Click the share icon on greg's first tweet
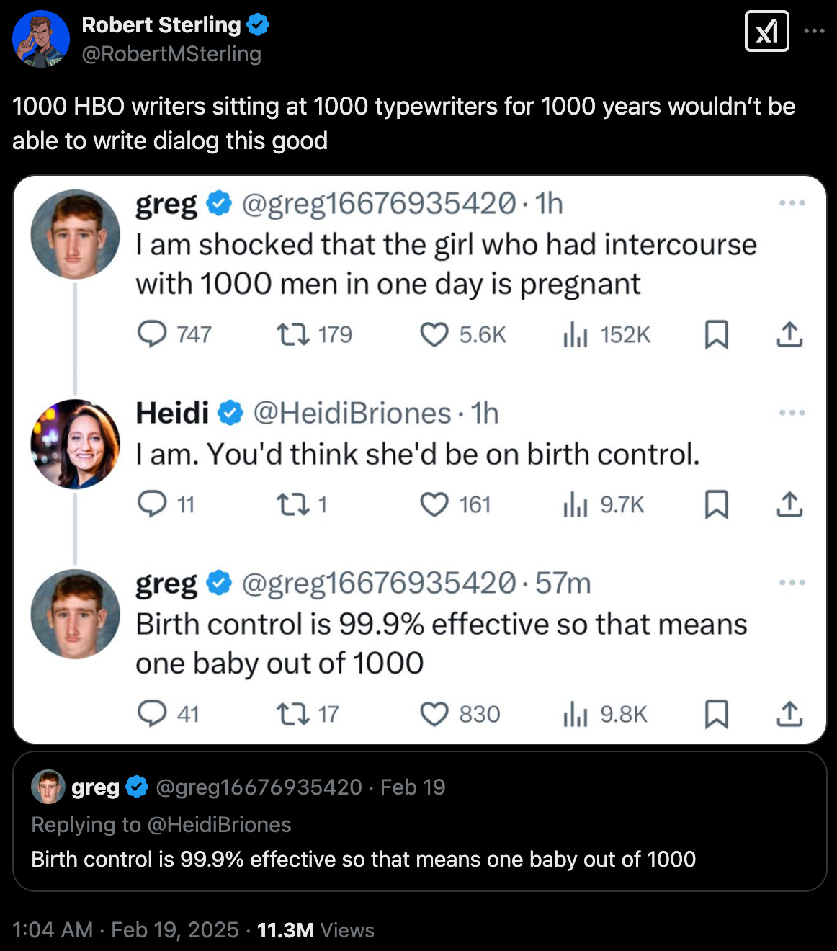Image resolution: width=837 pixels, height=951 pixels. 789,334
